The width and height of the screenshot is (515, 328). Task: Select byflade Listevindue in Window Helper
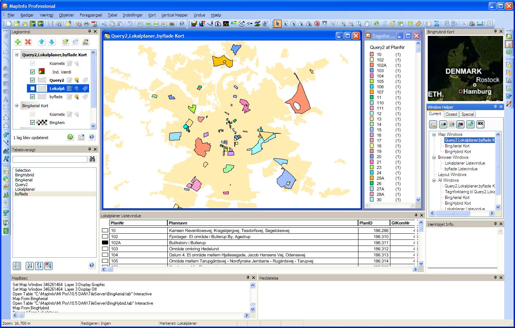click(461, 169)
